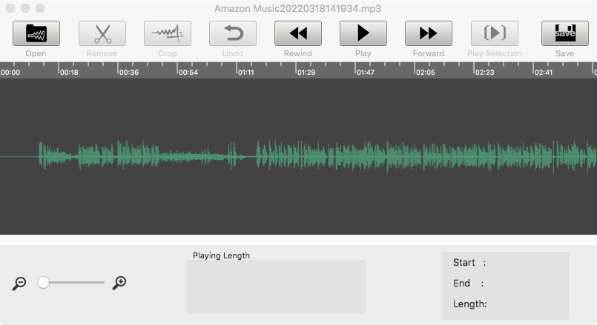Fast forward the audio track
This screenshot has height=325, width=597.
429,33
